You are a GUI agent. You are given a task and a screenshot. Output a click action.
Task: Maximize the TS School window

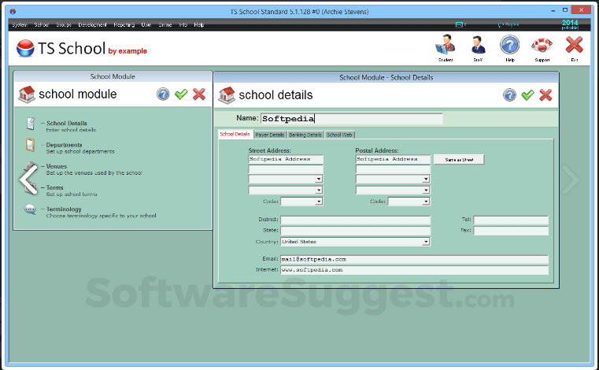(565, 10)
